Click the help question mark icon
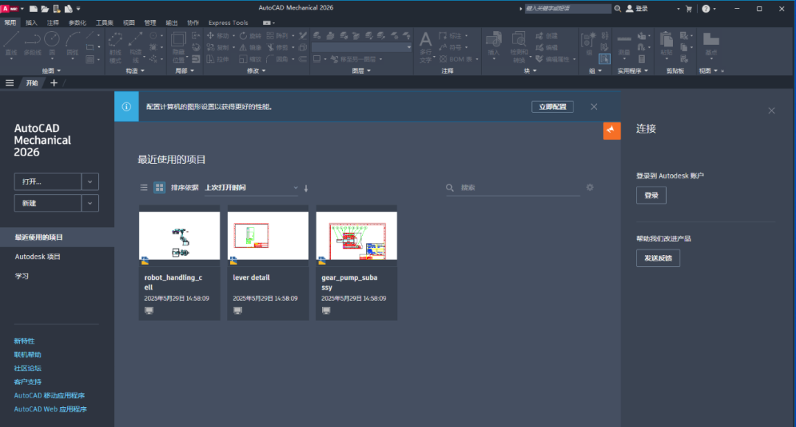 (705, 9)
